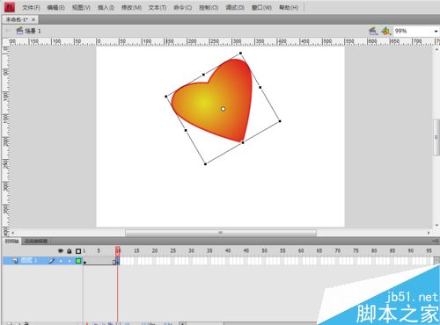Open the 编辑(E) menu
440x325 pixels.
tap(55, 8)
